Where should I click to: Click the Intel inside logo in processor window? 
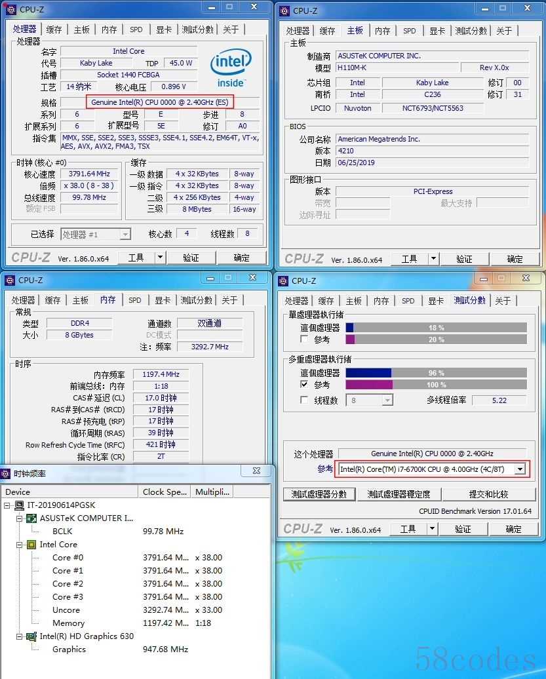[x=231, y=68]
